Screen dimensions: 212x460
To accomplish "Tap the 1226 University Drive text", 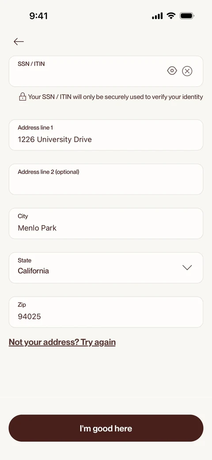I will coord(55,139).
